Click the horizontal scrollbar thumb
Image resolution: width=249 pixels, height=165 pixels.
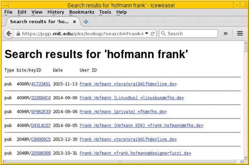[x=120, y=161]
